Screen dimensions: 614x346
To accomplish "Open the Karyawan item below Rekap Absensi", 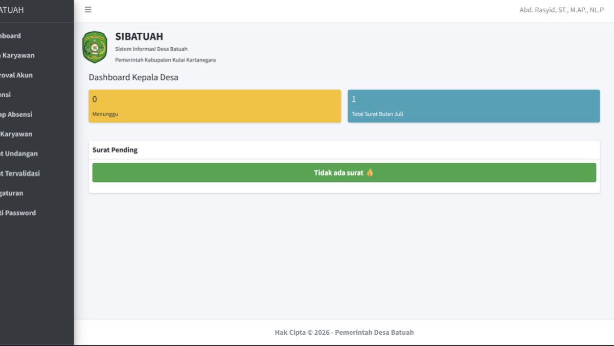I will [x=16, y=134].
